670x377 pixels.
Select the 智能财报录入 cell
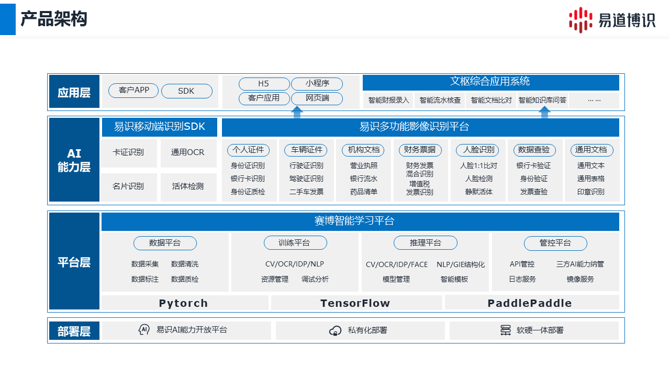388,101
